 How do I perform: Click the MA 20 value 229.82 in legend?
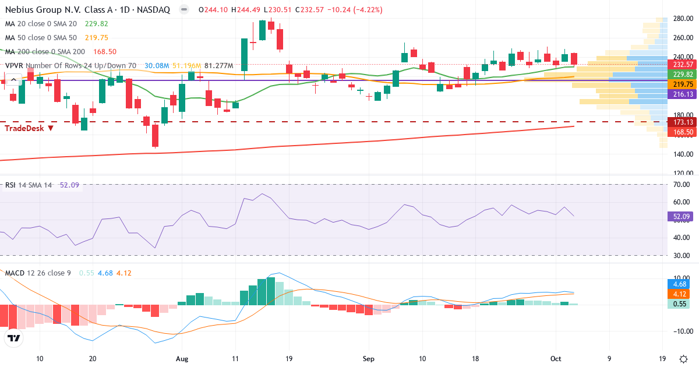(x=96, y=24)
